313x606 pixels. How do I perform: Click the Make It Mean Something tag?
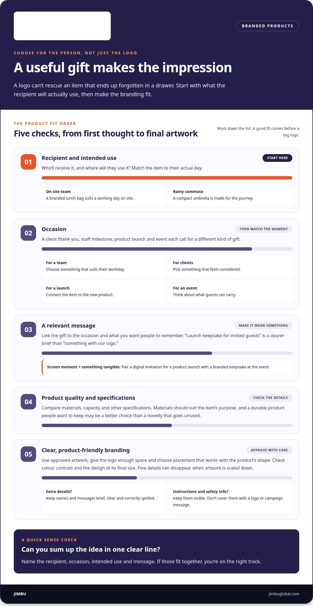263,326
